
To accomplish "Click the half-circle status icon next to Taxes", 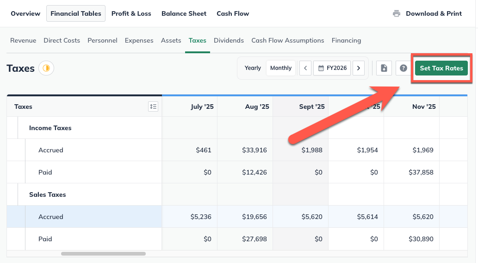I will [46, 68].
